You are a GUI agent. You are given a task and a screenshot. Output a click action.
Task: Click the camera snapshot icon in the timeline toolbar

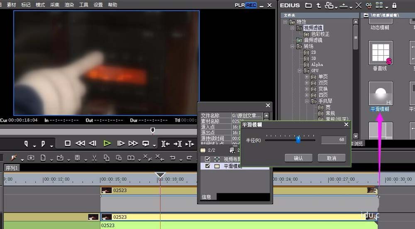(x=31, y=158)
